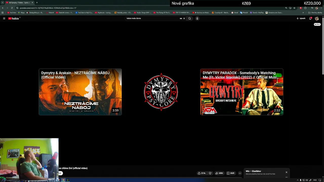Open the Mapy bookmark
This screenshot has height=182, width=324.
[x=21, y=13]
